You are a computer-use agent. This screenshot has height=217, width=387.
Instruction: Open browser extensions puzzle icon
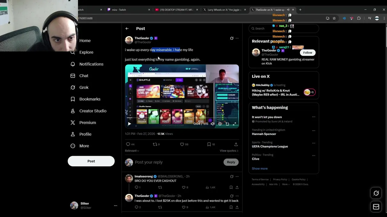(359, 18)
